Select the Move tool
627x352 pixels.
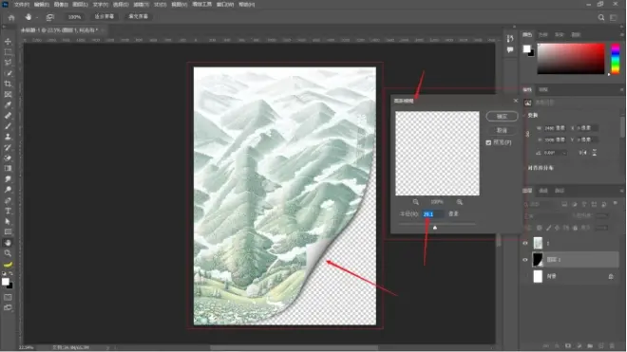[x=8, y=42]
